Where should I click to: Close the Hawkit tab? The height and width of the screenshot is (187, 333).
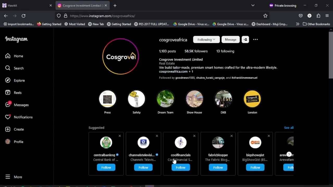coord(50,5)
